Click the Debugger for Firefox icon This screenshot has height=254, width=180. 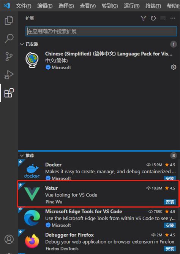pyautogui.click(x=32, y=241)
